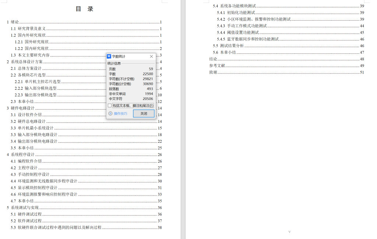Open the 1.2.1 国外研究现状 entry
This screenshot has width=377, height=239.
[32, 42]
